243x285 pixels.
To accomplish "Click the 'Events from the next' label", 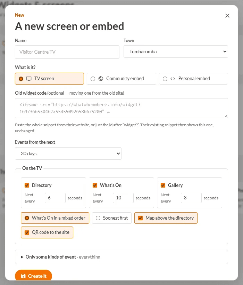I will tap(35, 142).
